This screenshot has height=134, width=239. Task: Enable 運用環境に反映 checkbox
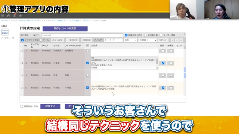pos(22,106)
